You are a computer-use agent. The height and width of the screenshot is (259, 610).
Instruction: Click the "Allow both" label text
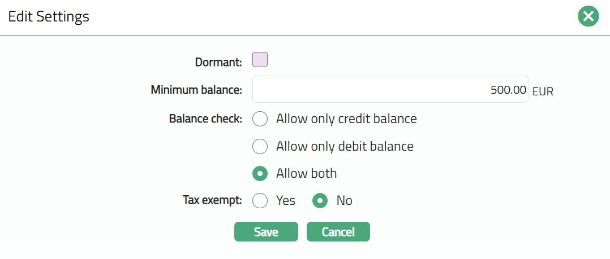[306, 173]
